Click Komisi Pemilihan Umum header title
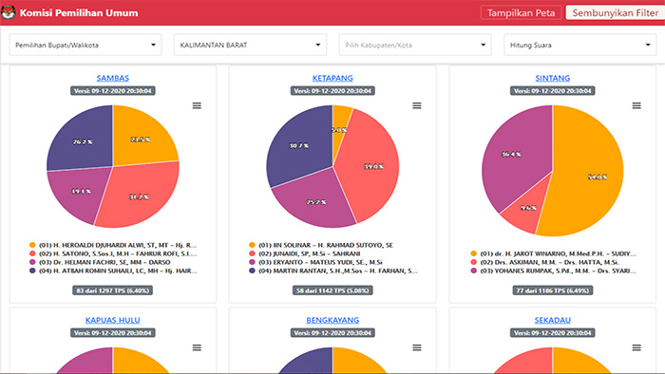The height and width of the screenshot is (374, 665). (79, 12)
